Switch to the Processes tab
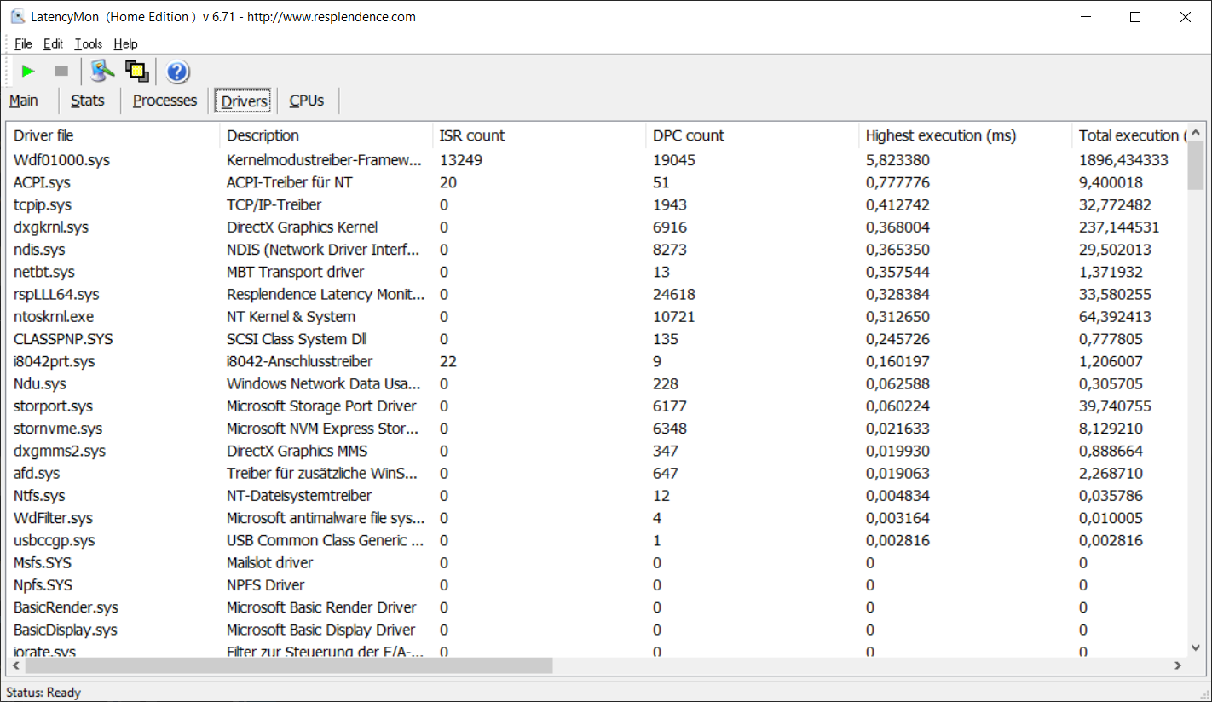This screenshot has height=702, width=1212. 164,101
